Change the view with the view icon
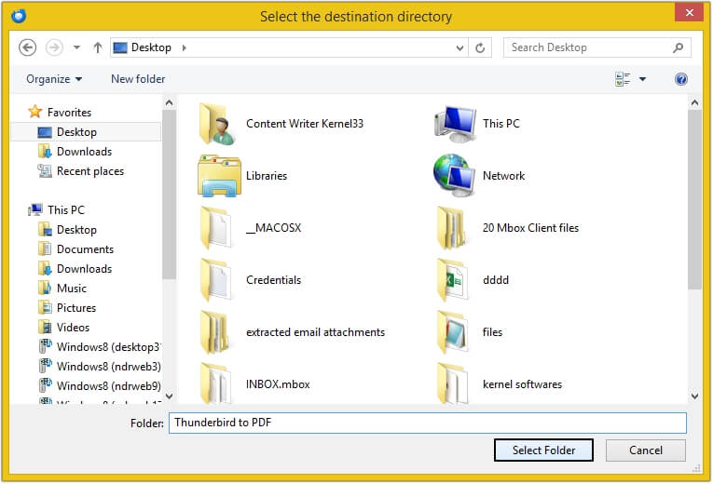 [623, 79]
